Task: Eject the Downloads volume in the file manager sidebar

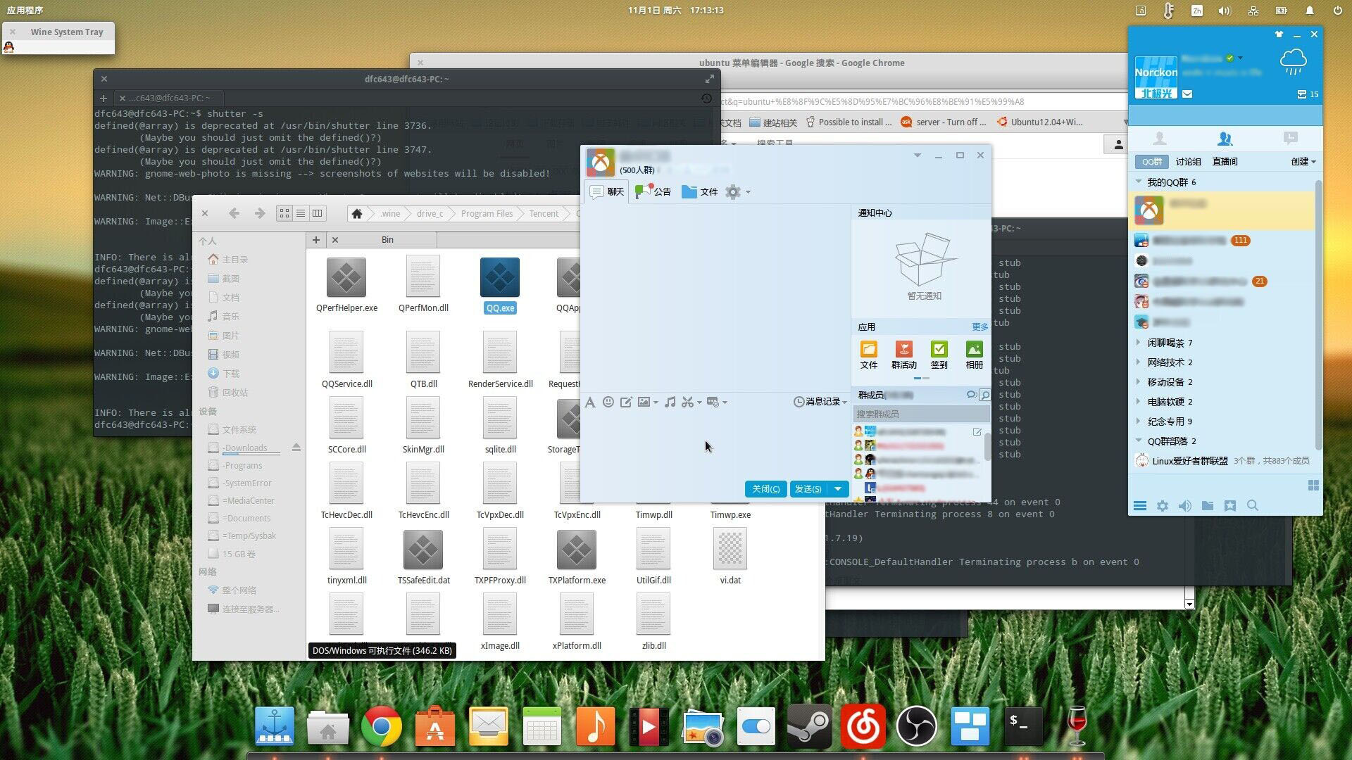Action: pos(296,448)
